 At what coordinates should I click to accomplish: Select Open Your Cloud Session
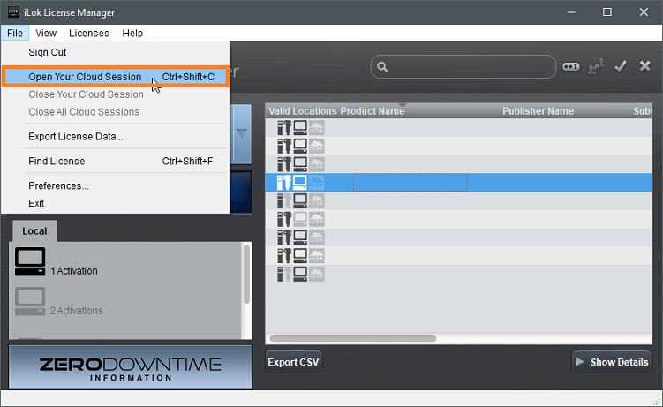pyautogui.click(x=116, y=77)
